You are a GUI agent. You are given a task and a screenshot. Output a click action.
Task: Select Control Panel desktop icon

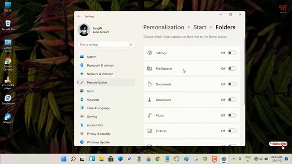[x=8, y=46]
